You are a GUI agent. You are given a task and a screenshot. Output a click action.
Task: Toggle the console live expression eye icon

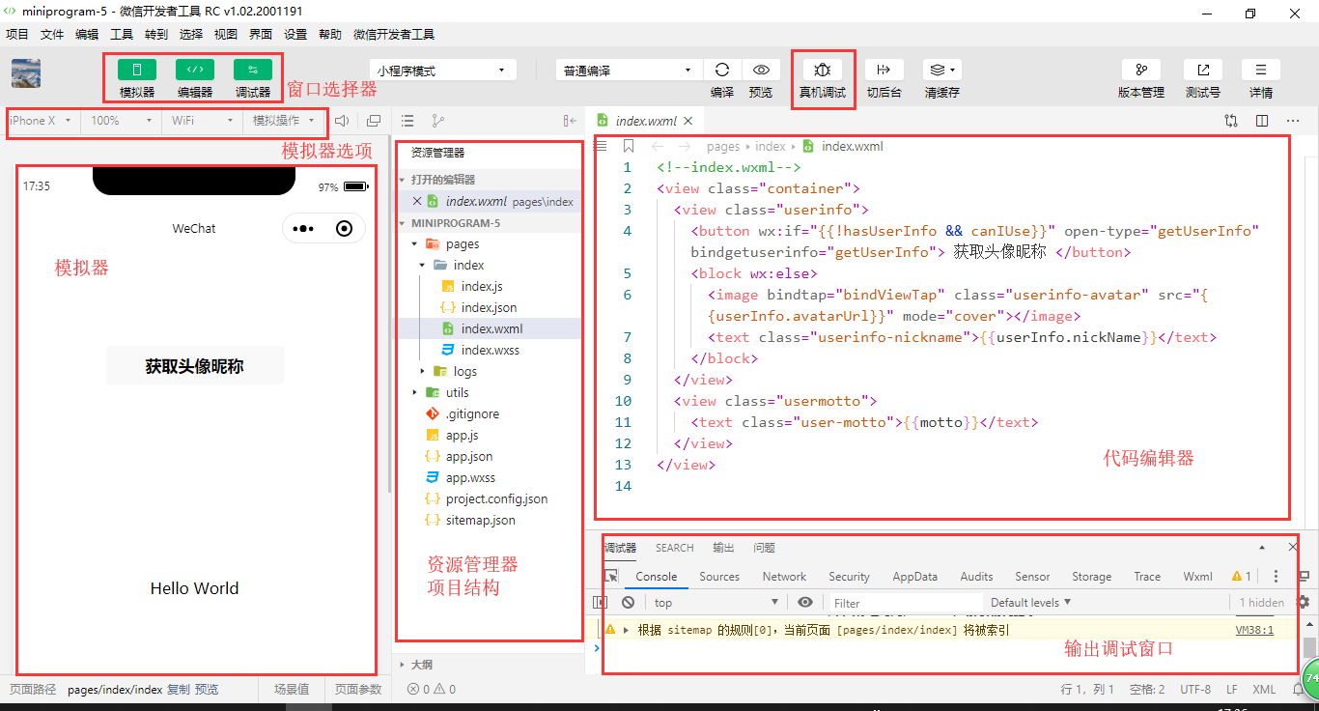pyautogui.click(x=804, y=602)
